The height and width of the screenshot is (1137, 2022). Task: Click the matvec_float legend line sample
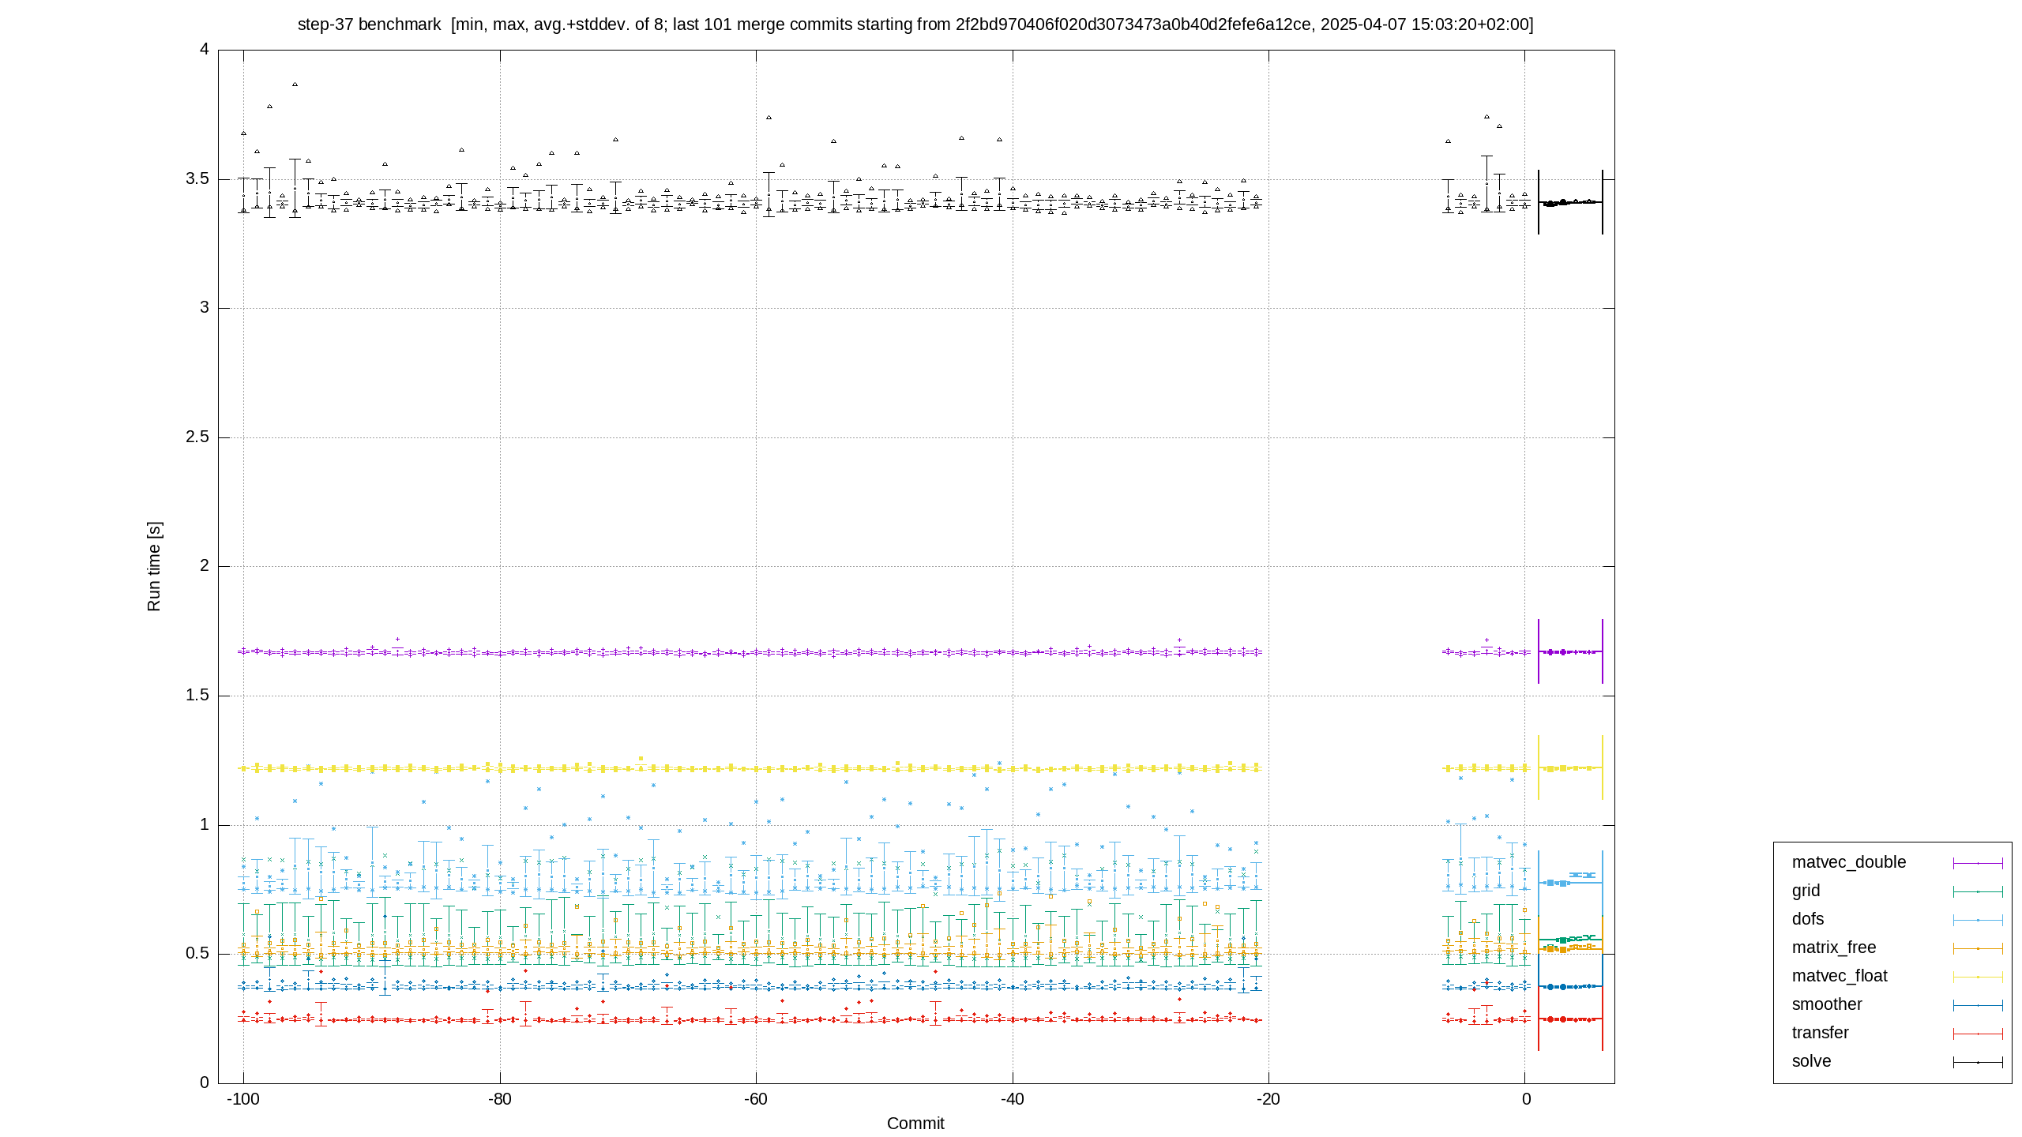coord(1978,977)
